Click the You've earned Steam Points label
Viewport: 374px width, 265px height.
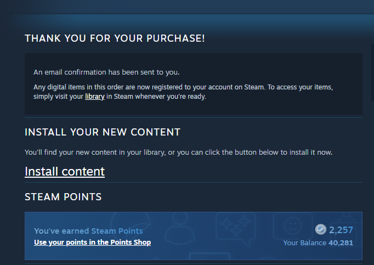tap(88, 231)
